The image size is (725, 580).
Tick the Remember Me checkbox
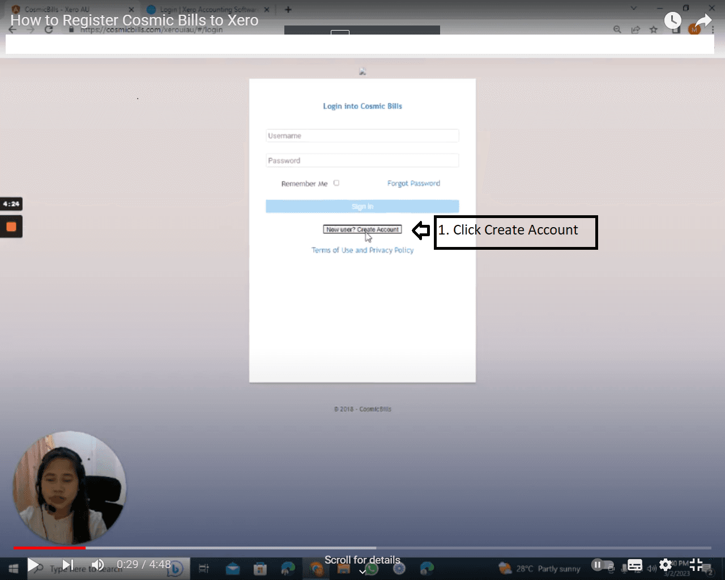pyautogui.click(x=336, y=183)
